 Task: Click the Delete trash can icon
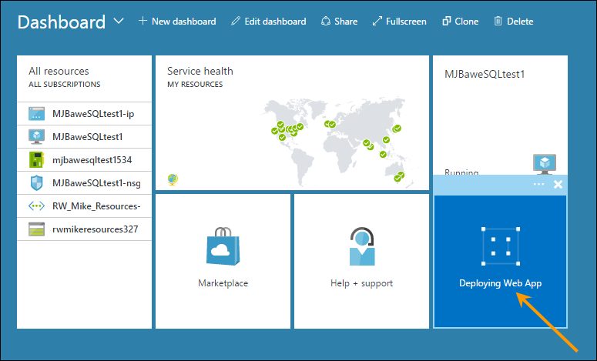[498, 21]
